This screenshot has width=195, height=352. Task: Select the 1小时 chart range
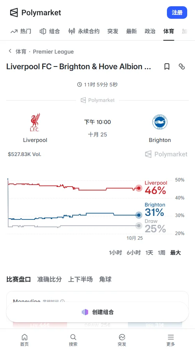coord(115,253)
